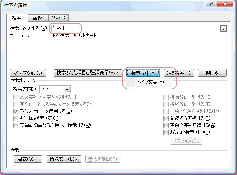Image resolution: width=237 pixels, height=175 pixels.
Task: Select メイン文書(M) menu item
Action: pyautogui.click(x=149, y=82)
